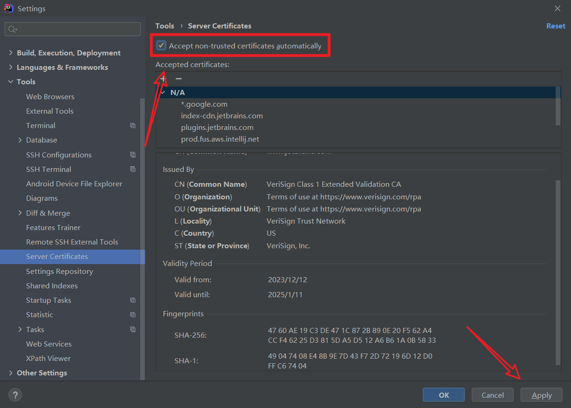Click the VeriSign Class 1 Extended Validation CA value
This screenshot has height=408, width=571.
coord(334,184)
